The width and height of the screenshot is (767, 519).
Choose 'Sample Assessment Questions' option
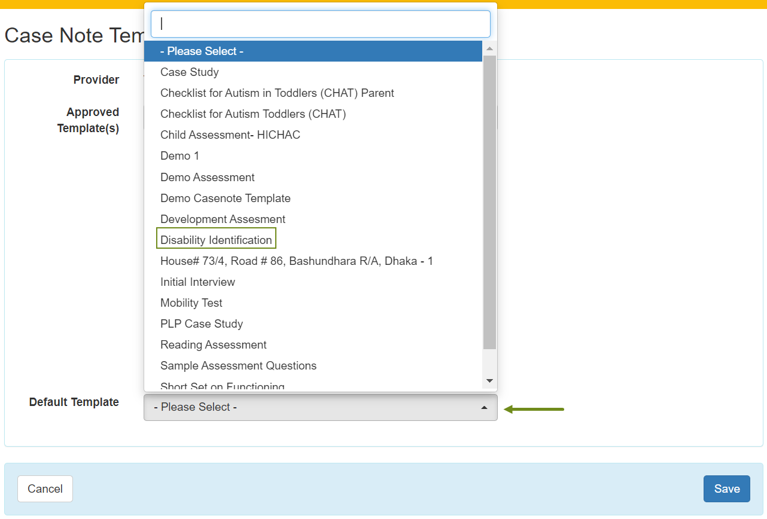click(x=313, y=366)
